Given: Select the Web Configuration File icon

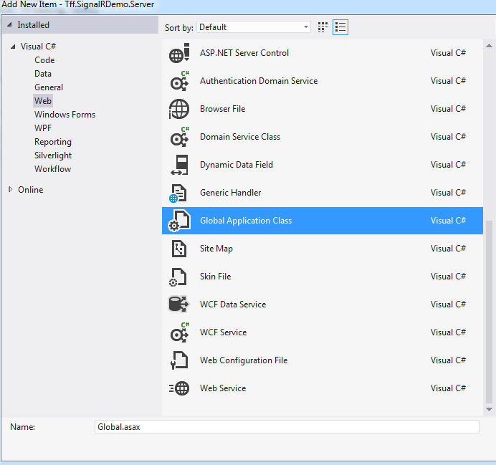Looking at the screenshot, I should [178, 360].
